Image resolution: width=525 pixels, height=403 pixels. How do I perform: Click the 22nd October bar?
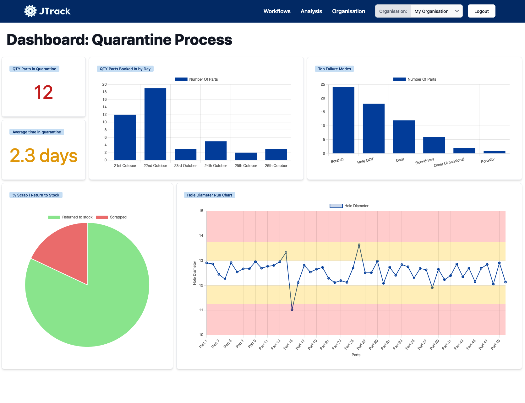point(155,124)
